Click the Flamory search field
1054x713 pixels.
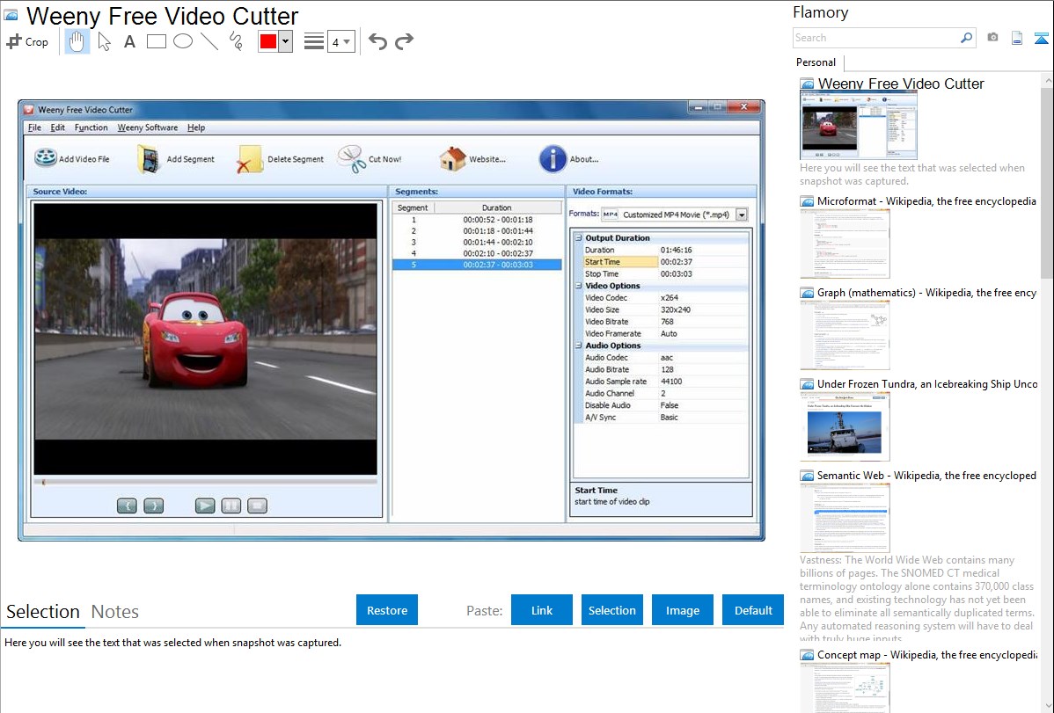coord(875,38)
